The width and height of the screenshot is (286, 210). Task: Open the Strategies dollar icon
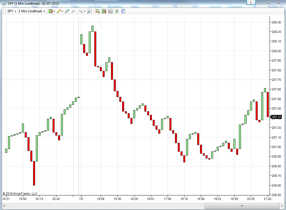tap(117, 11)
